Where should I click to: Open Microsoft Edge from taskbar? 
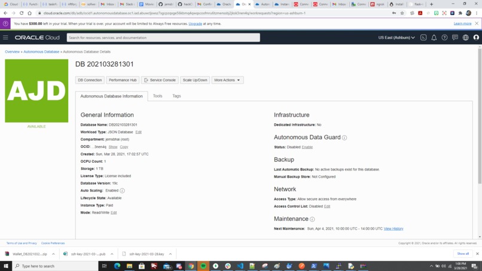pos(117,266)
